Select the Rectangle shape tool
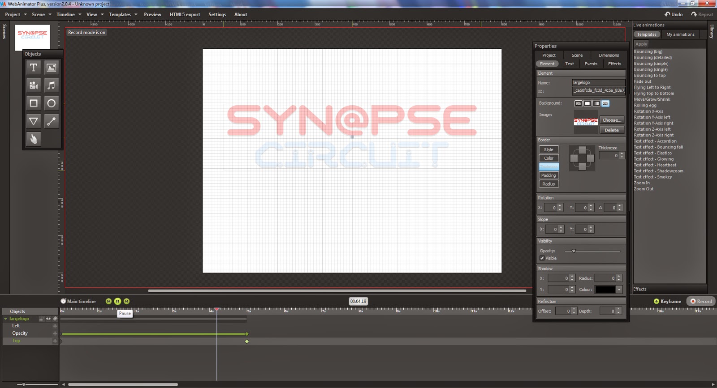 34,103
